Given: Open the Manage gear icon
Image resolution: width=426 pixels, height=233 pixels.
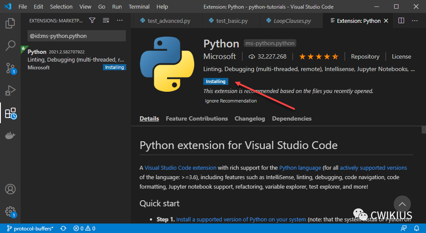Looking at the screenshot, I should [10, 211].
